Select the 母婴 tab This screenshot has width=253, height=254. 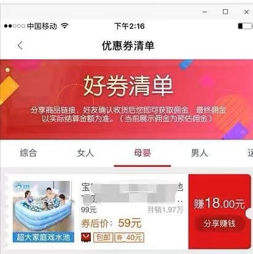click(x=142, y=153)
